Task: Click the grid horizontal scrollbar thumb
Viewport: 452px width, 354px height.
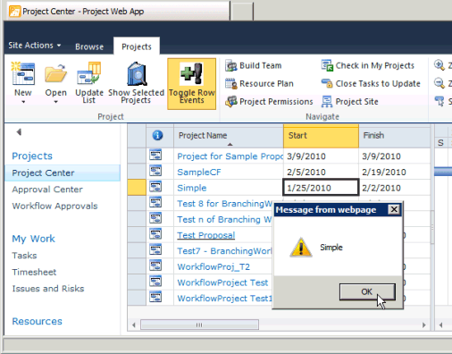Action: (x=199, y=324)
